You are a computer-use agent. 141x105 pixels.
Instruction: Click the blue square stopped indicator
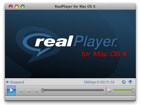point(7,82)
